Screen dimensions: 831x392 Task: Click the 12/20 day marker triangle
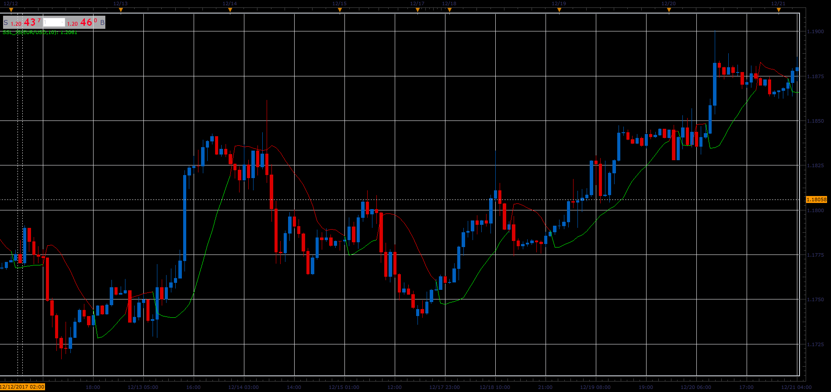669,10
